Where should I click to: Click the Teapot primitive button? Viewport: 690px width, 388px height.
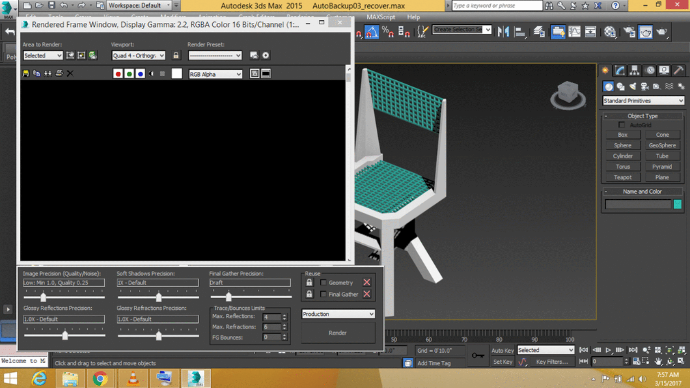point(623,177)
